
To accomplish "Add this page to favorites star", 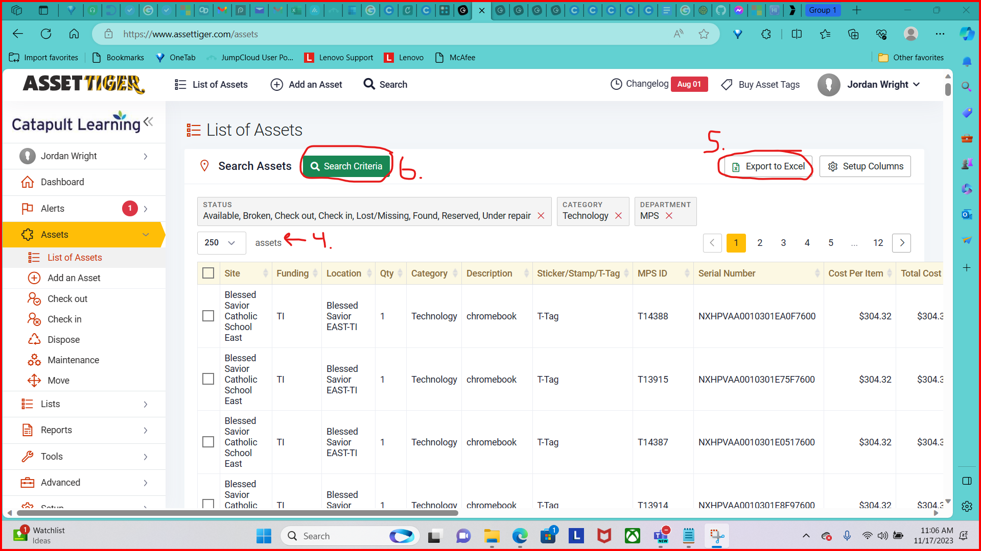I will pos(704,34).
